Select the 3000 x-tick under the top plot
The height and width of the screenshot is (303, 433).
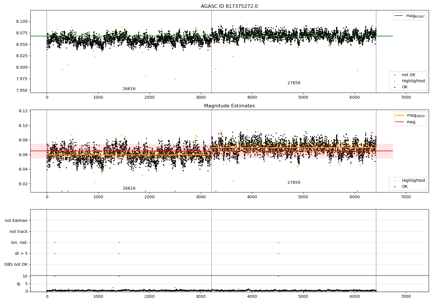pos(201,98)
